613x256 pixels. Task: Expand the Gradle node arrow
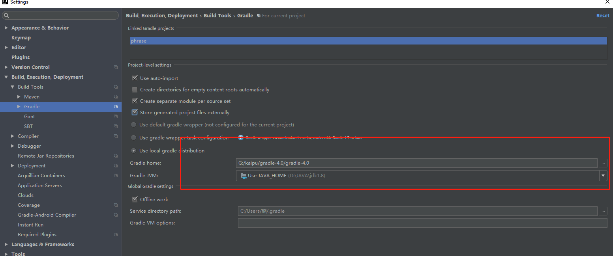tap(19, 107)
